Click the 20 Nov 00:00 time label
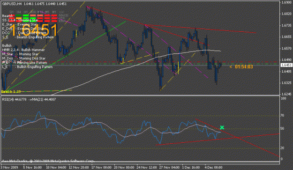 pyautogui.click(x=124, y=167)
